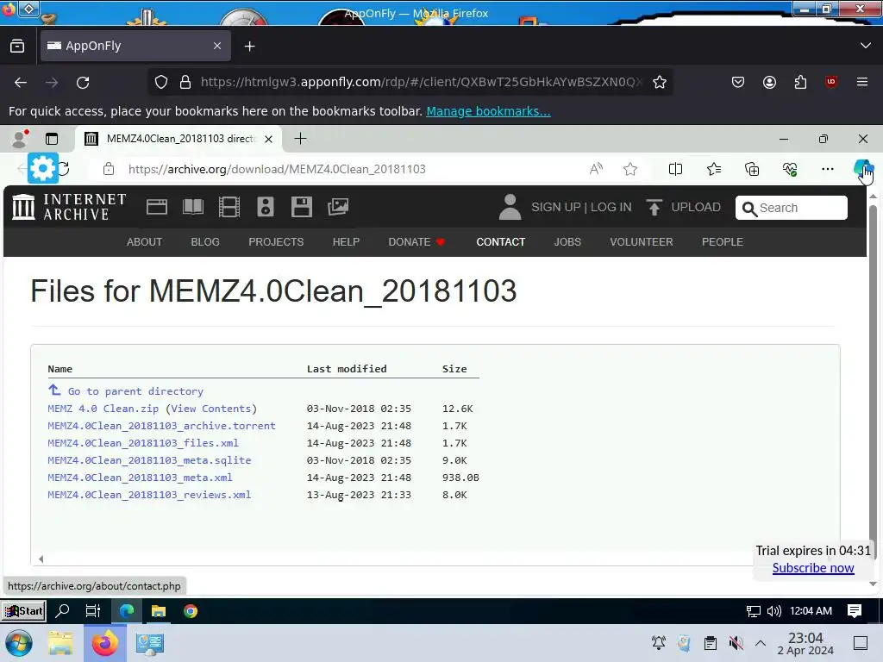This screenshot has height=662, width=883.
Task: Click remote Start button
Action: pos(23,611)
